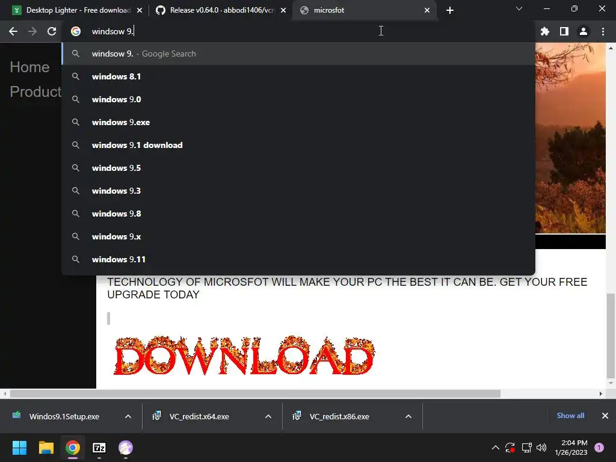This screenshot has width=616, height=462.
Task: Click Show all downloads link
Action: tap(570, 416)
